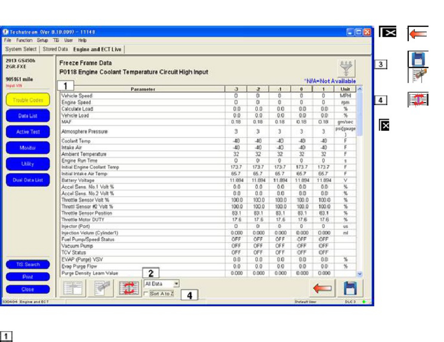Screen dimensions: 444x342
Task: Click the Monitor button
Action: [x=28, y=148]
